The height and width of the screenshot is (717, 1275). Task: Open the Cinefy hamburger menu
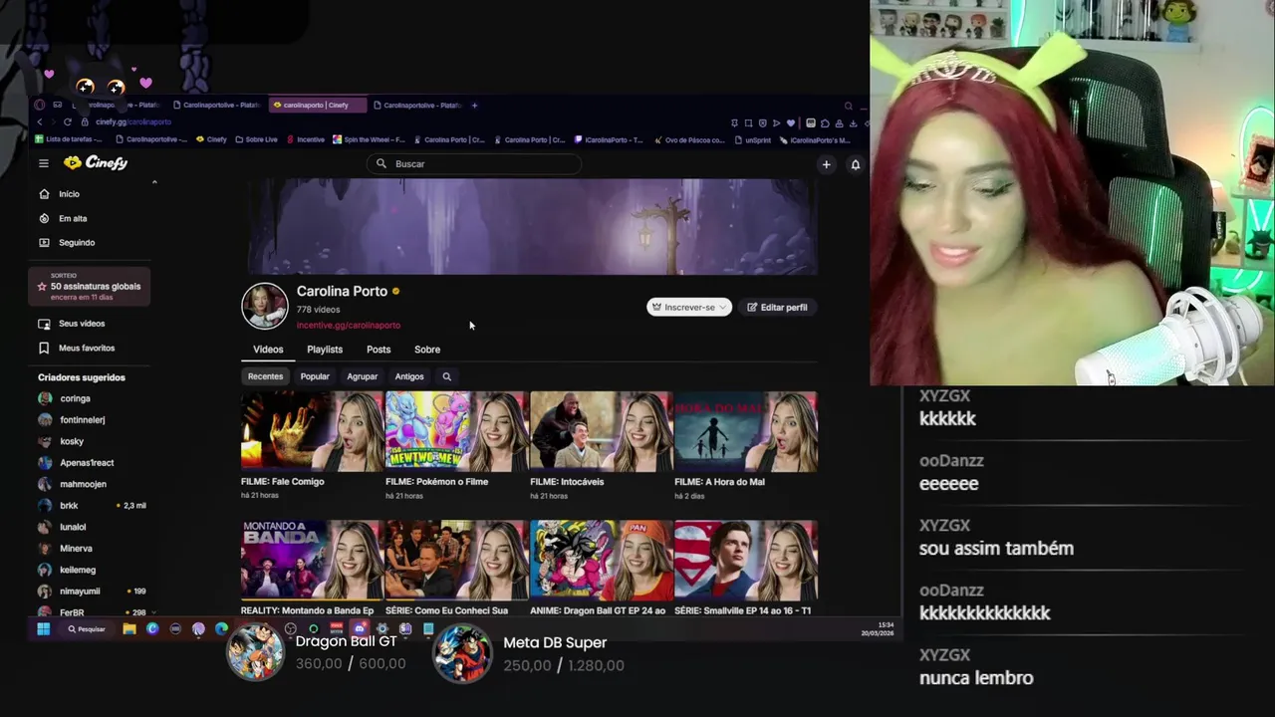(43, 163)
